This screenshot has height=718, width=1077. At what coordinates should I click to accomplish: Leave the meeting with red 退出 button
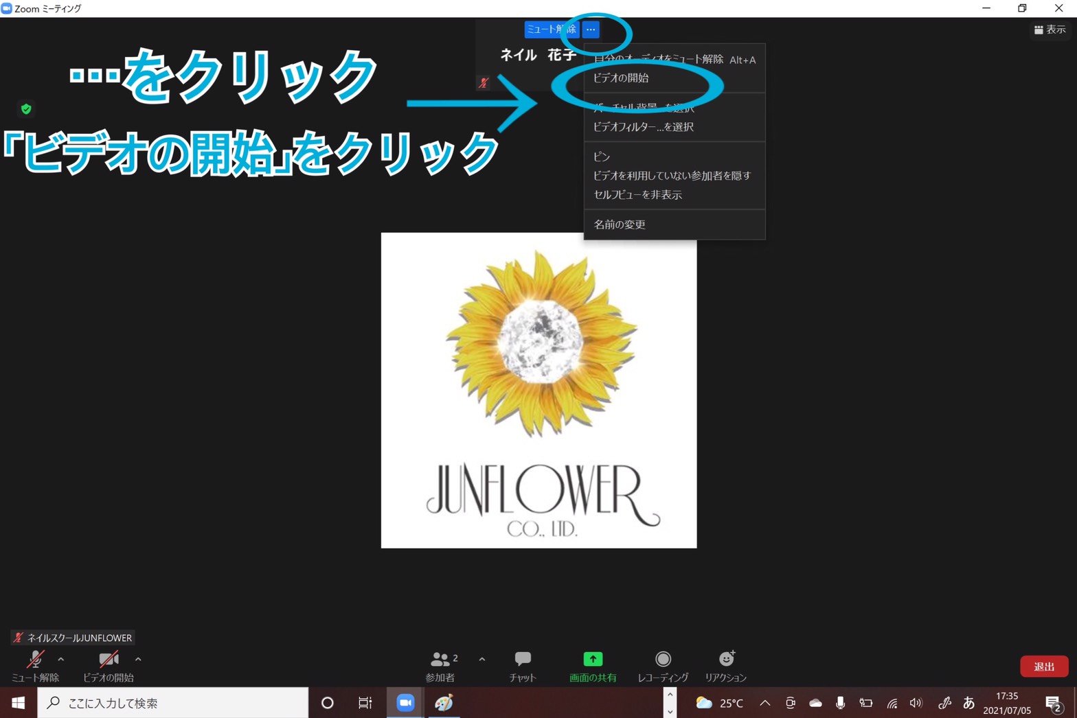(1043, 667)
